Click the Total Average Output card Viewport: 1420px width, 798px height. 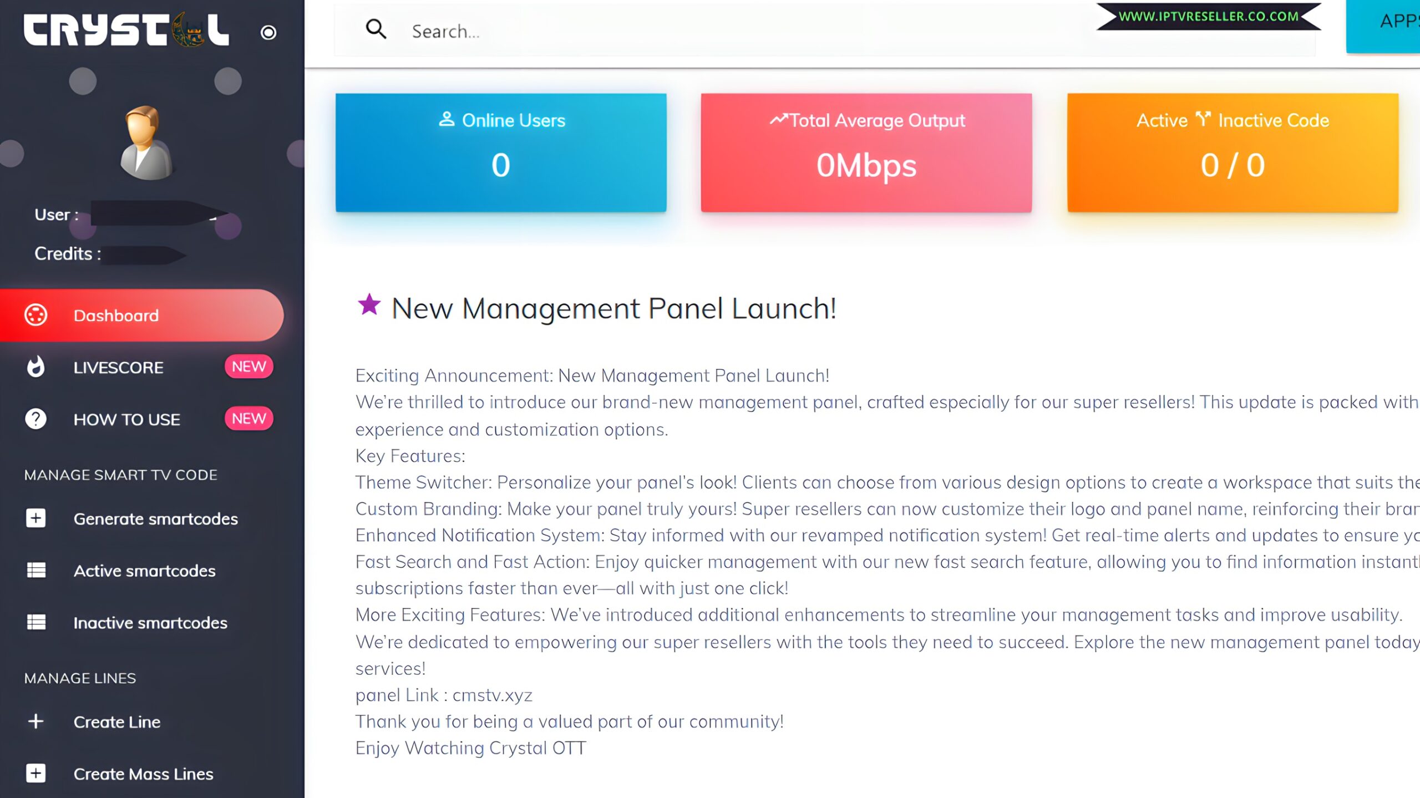(x=866, y=153)
